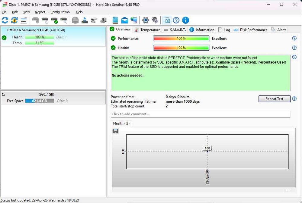The image size is (302, 203).
Task: Click the computer with drive toolbar icon
Action: pyautogui.click(x=103, y=20)
